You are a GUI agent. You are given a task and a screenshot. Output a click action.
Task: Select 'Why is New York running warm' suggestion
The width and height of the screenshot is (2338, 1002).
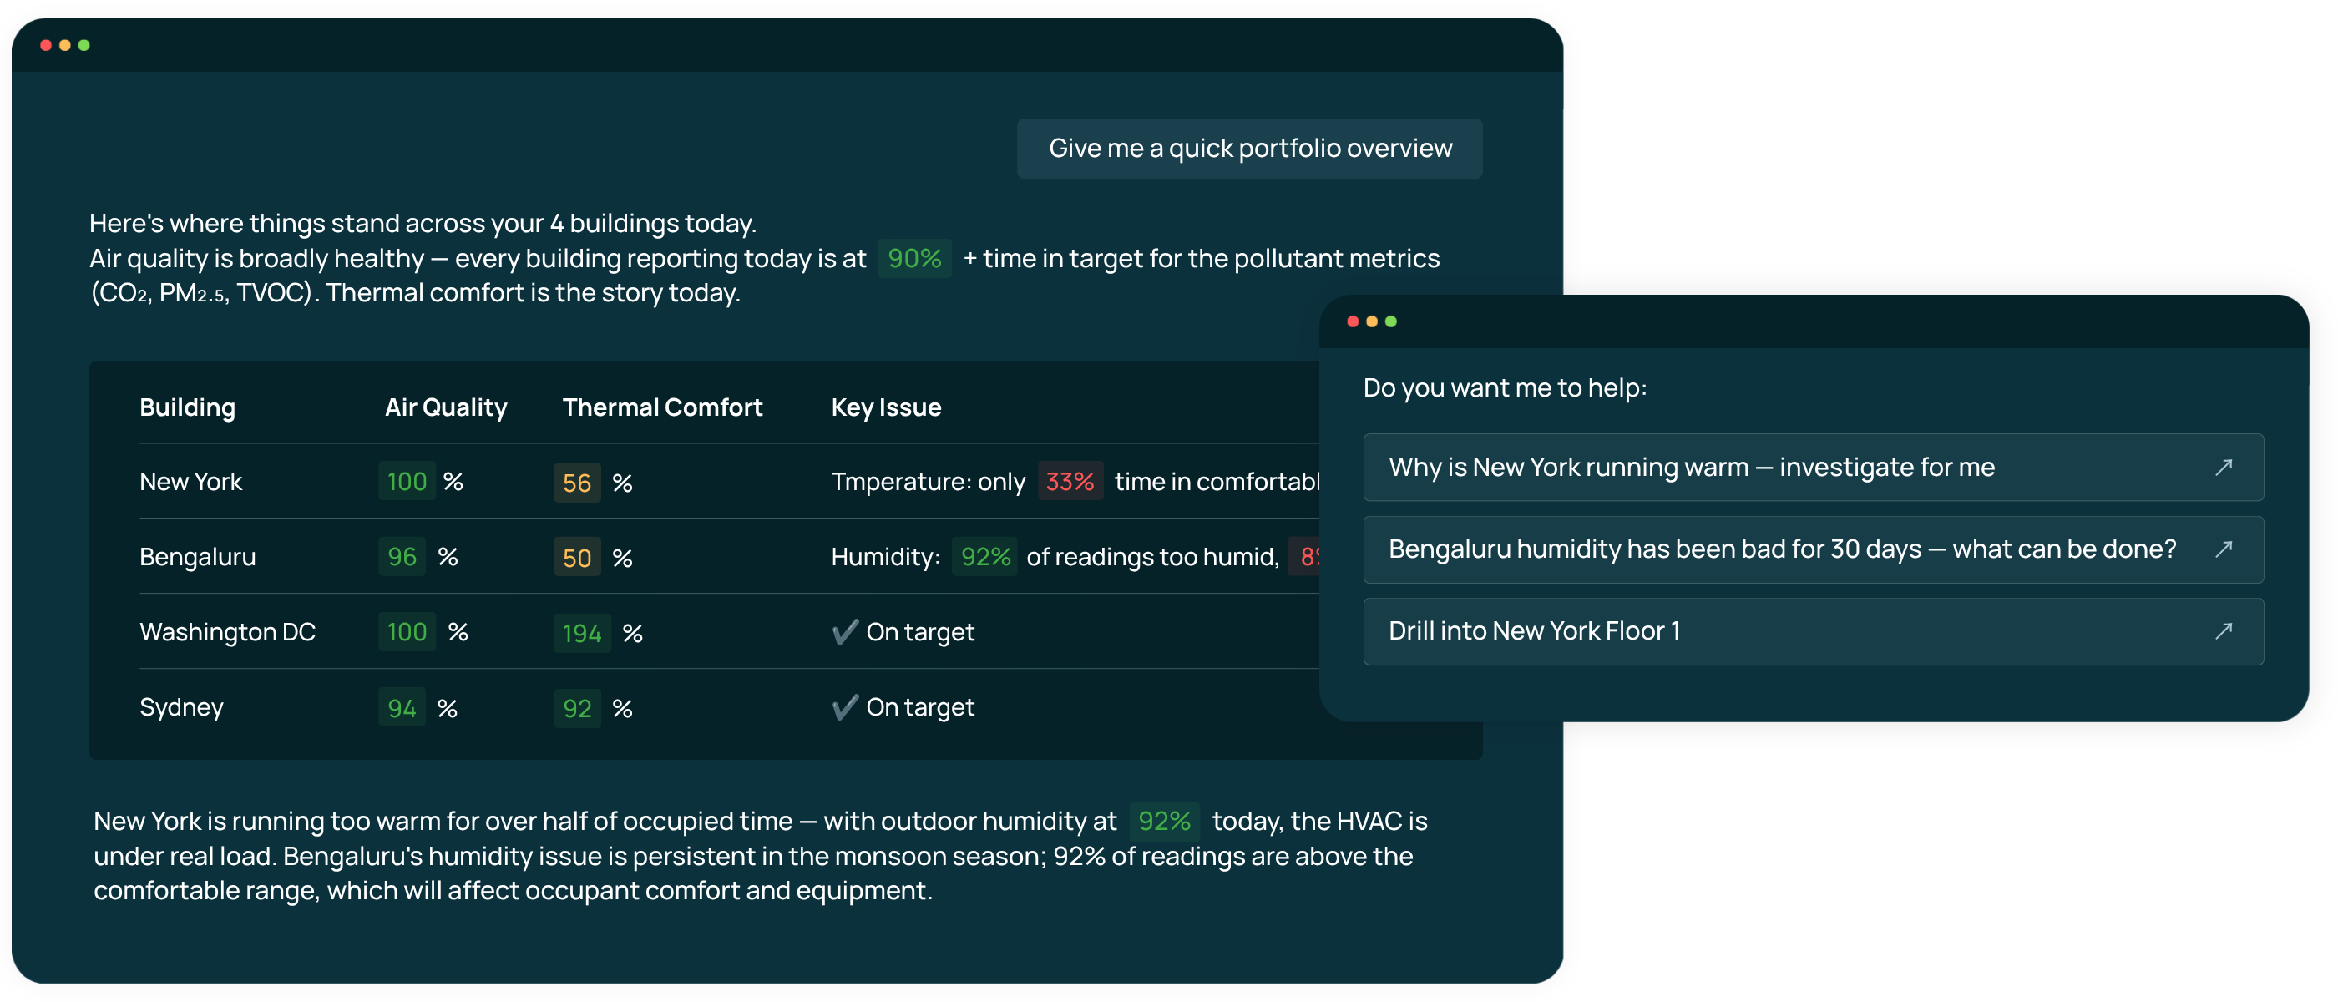point(1813,468)
